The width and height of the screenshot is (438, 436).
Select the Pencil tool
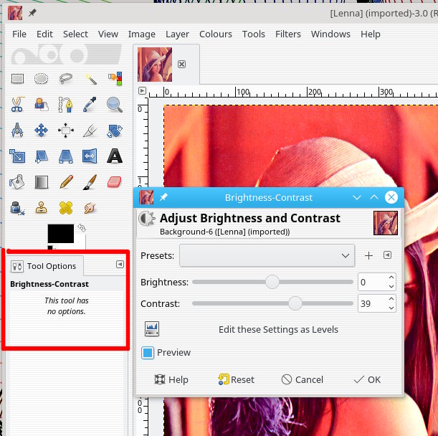[66, 182]
